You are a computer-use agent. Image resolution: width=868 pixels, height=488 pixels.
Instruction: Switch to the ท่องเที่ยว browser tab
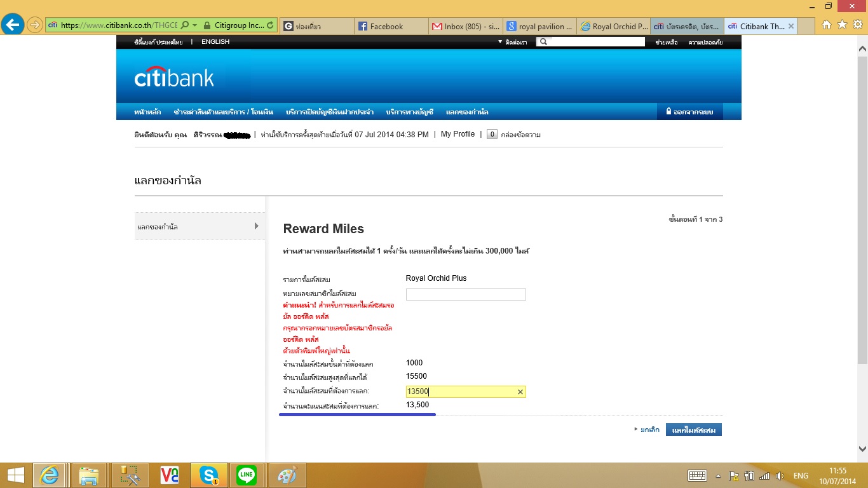[316, 26]
